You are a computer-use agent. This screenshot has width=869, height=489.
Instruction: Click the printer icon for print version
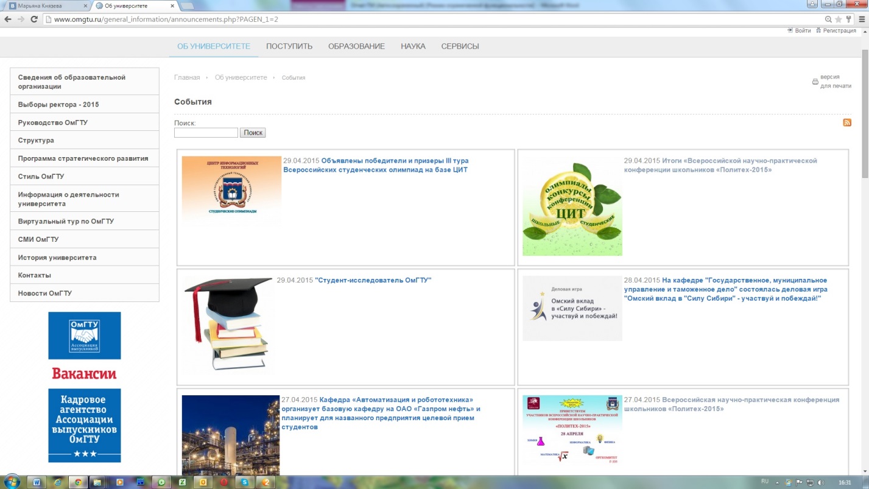[815, 82]
